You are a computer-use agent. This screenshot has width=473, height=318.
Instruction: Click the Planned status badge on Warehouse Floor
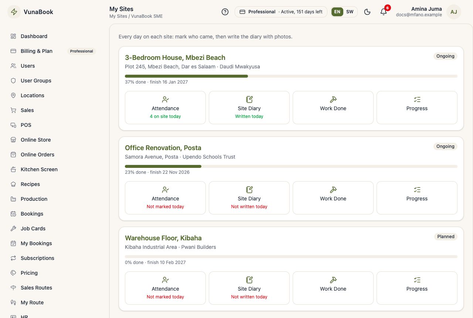tap(446, 237)
